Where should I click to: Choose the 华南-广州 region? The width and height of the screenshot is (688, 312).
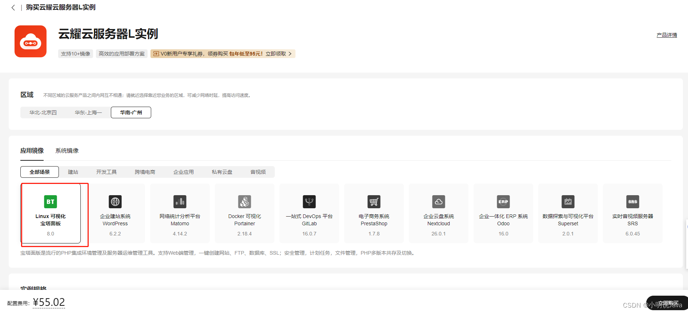coord(131,112)
